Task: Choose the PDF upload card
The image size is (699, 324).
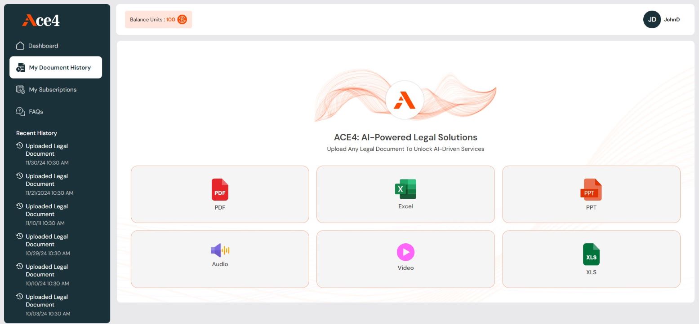Action: pyautogui.click(x=220, y=194)
